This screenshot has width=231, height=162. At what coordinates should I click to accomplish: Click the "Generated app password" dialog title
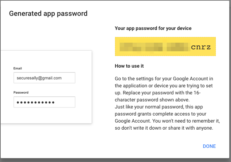48,14
